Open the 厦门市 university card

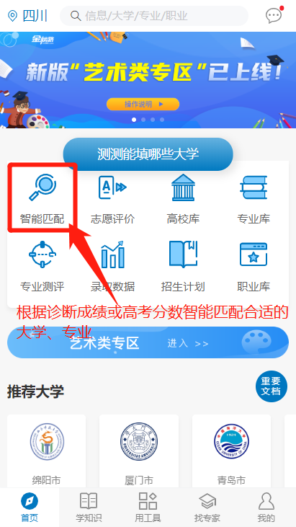[139, 451]
